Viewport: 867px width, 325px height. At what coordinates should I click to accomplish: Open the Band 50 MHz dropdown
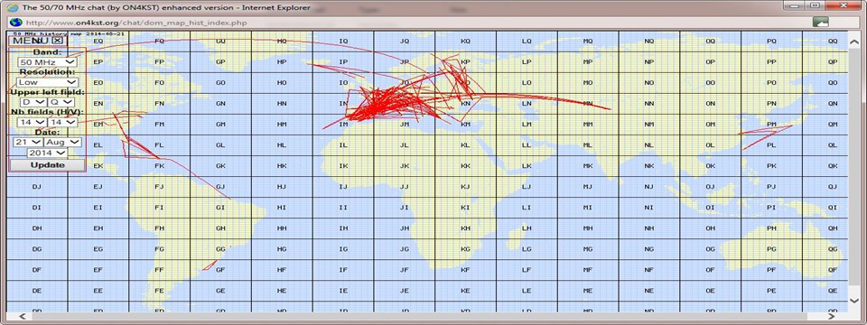pos(47,62)
